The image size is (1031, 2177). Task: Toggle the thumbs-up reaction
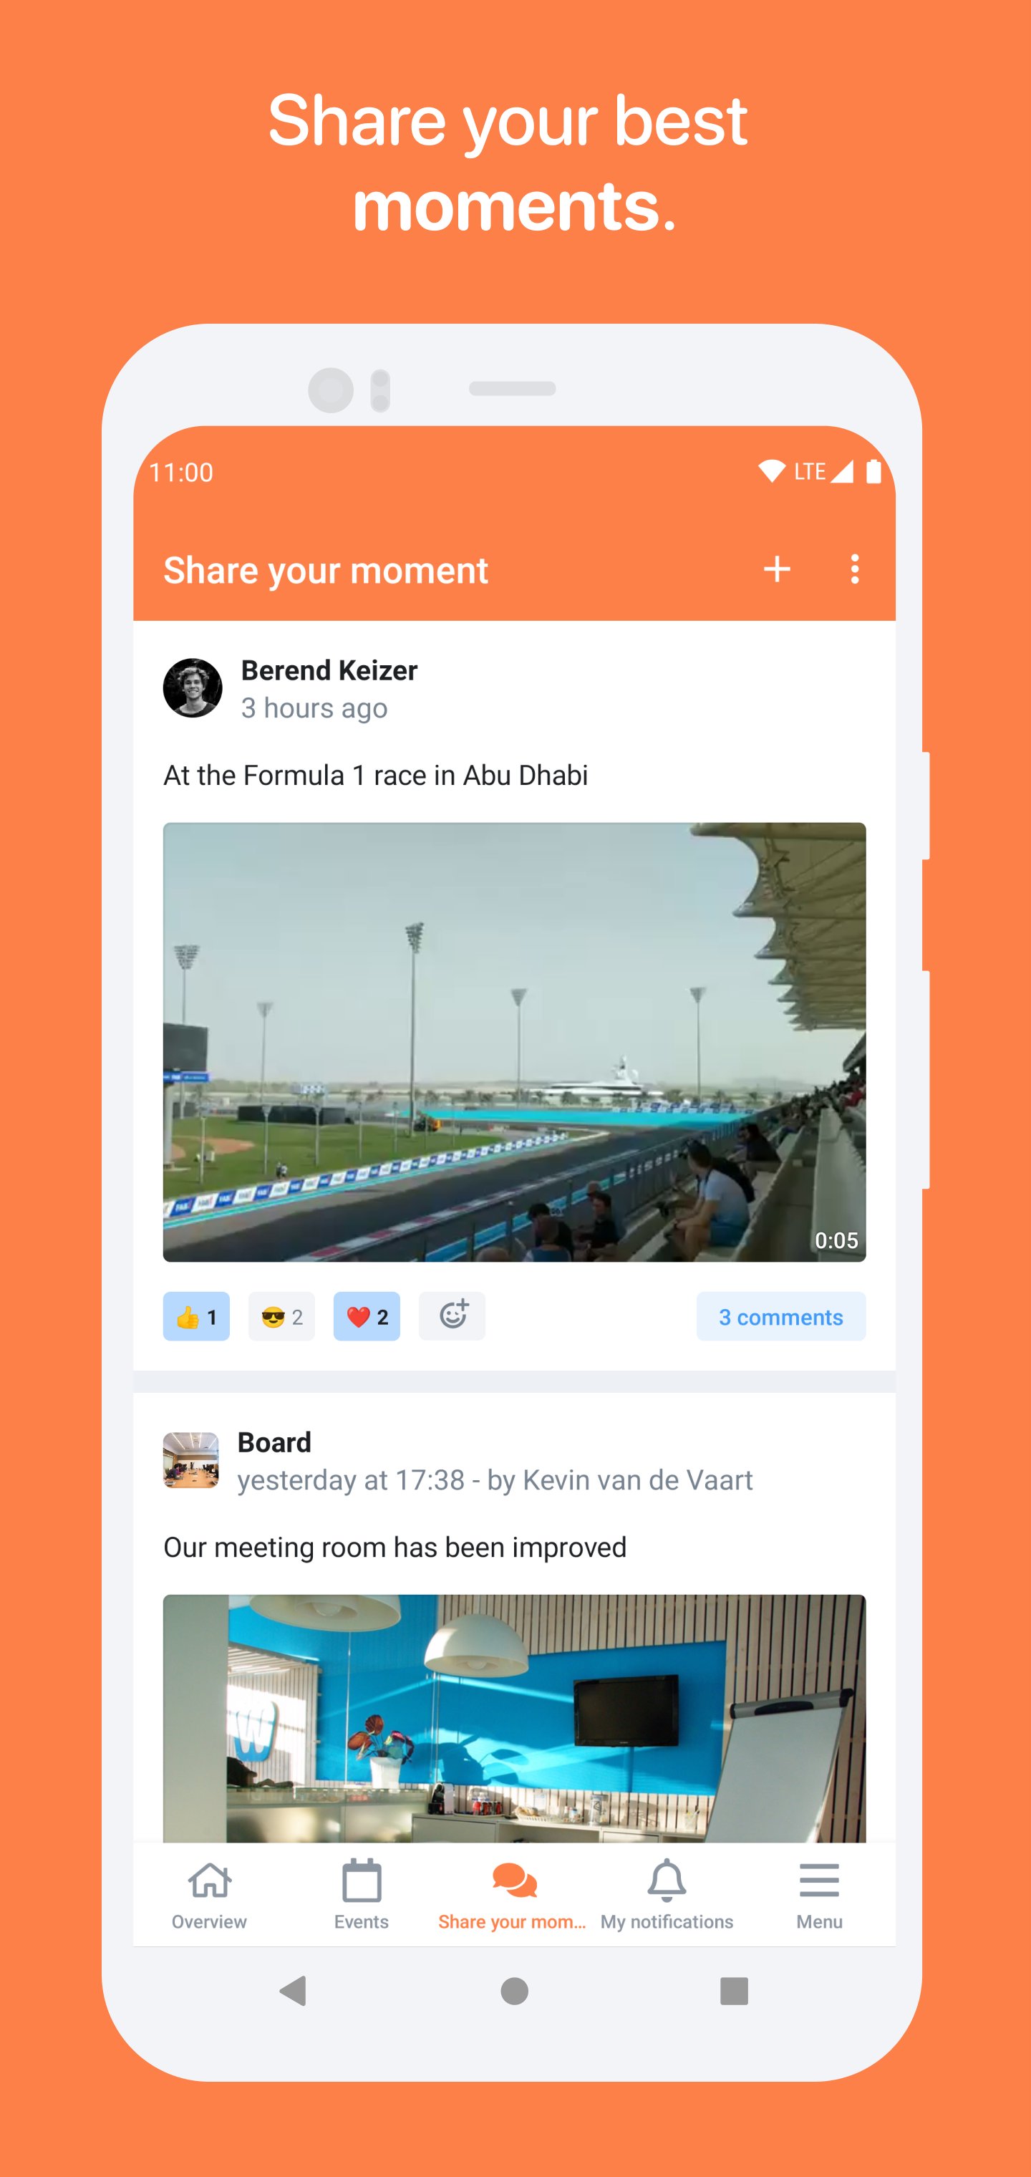pos(196,1316)
